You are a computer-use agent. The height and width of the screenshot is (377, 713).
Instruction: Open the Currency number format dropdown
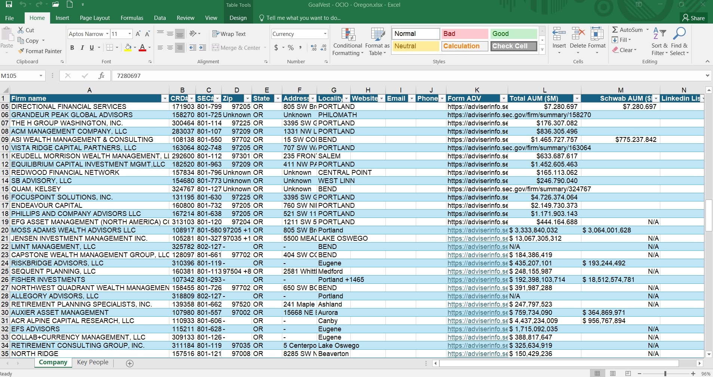(325, 34)
